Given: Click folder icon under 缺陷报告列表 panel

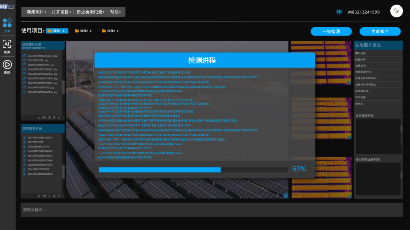Looking at the screenshot, I should point(44,196).
